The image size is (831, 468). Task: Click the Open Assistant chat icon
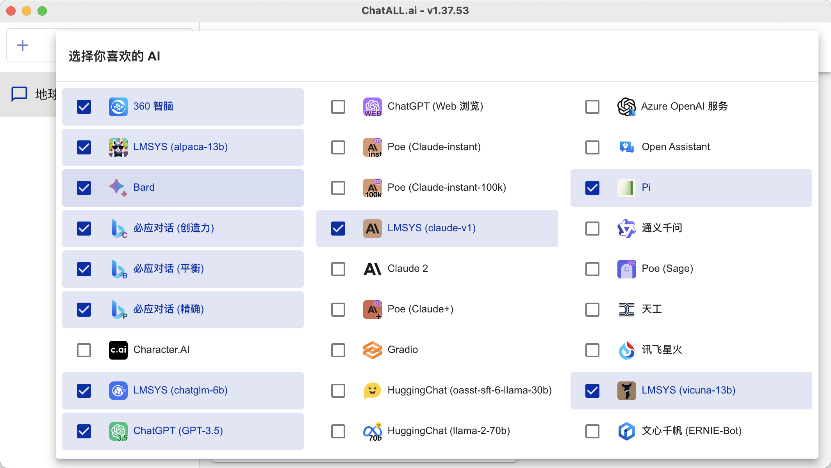[626, 147]
